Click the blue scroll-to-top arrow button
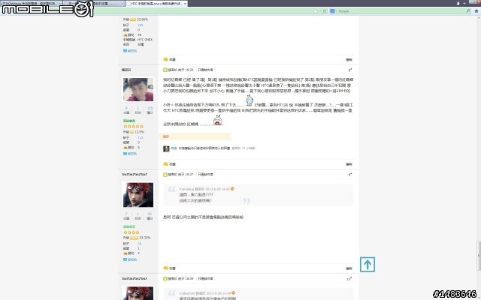 click(368, 264)
